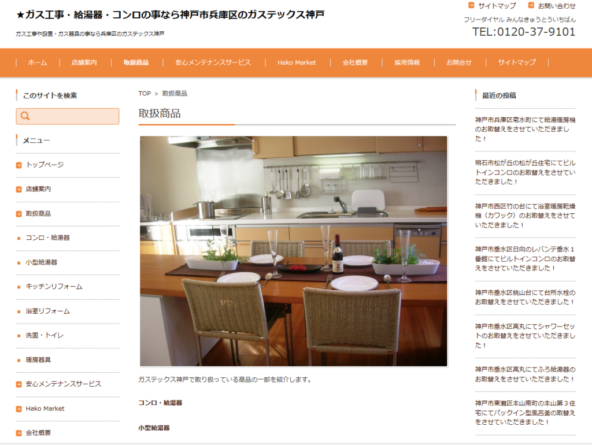Open ホーム in the orange navigation bar

point(38,62)
